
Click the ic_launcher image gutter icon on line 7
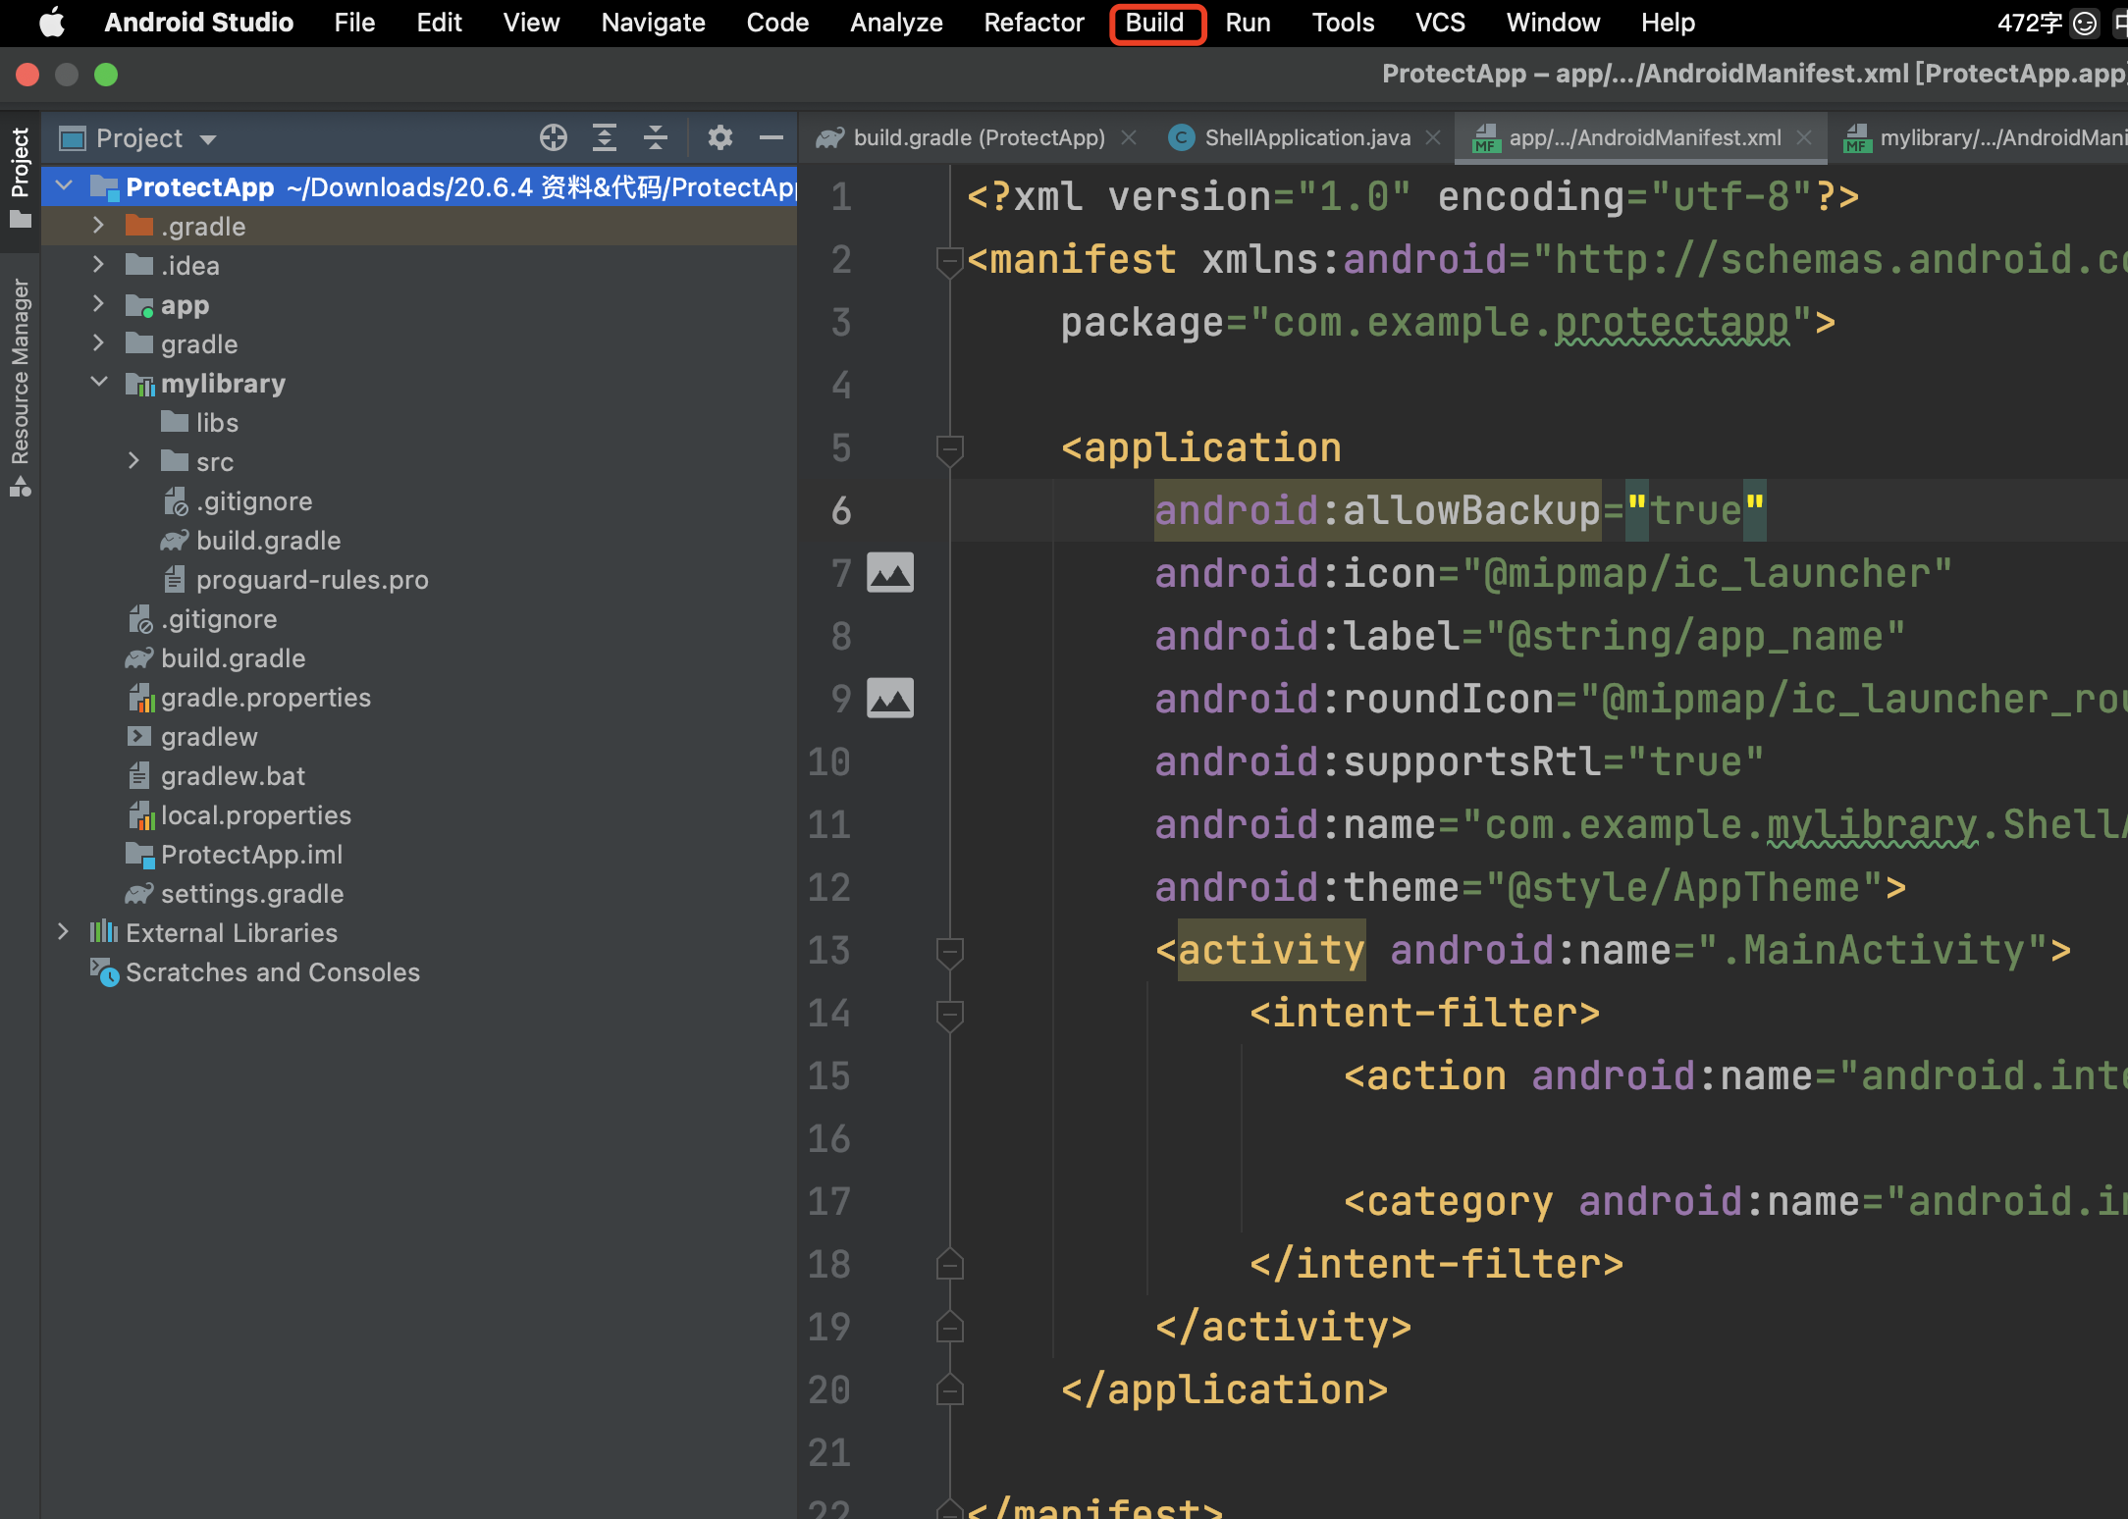tap(889, 573)
